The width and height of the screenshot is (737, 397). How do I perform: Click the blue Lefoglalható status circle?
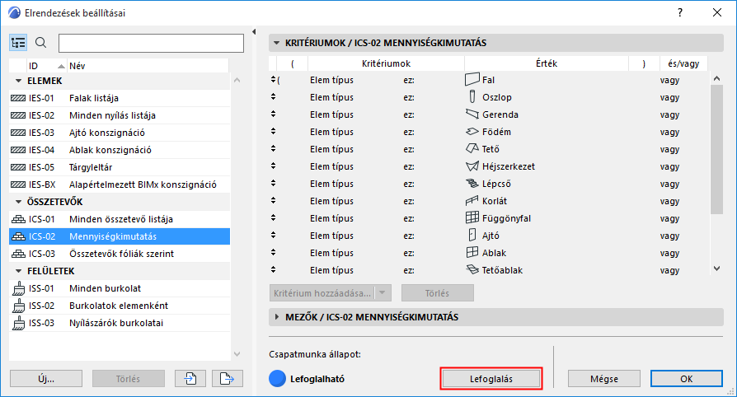pyautogui.click(x=277, y=379)
